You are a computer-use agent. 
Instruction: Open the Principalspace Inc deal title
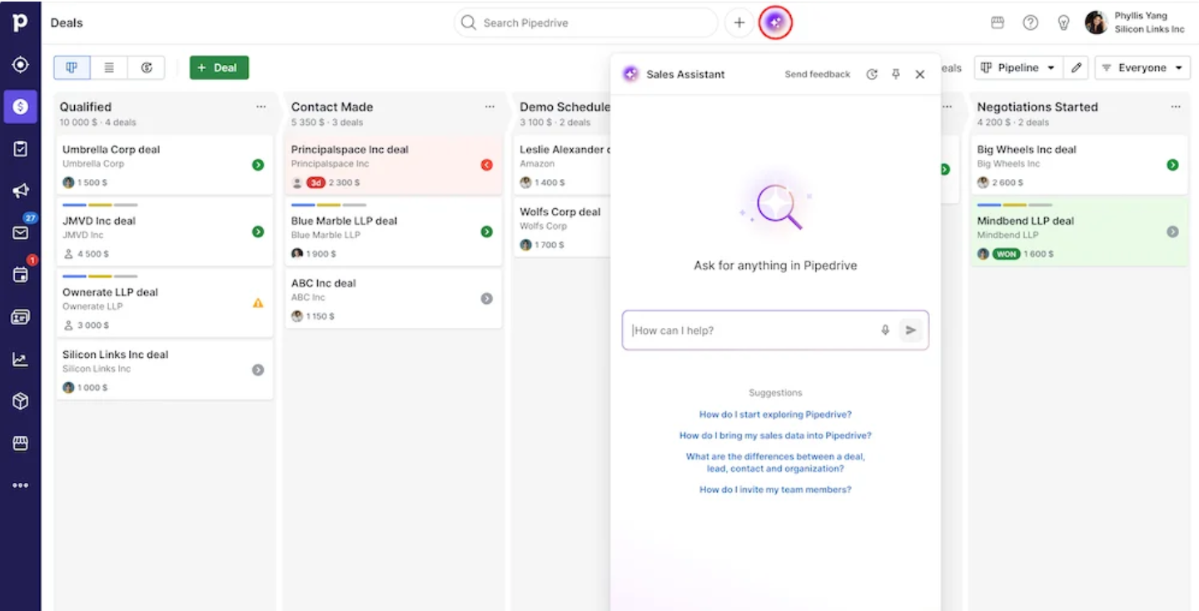pos(350,150)
